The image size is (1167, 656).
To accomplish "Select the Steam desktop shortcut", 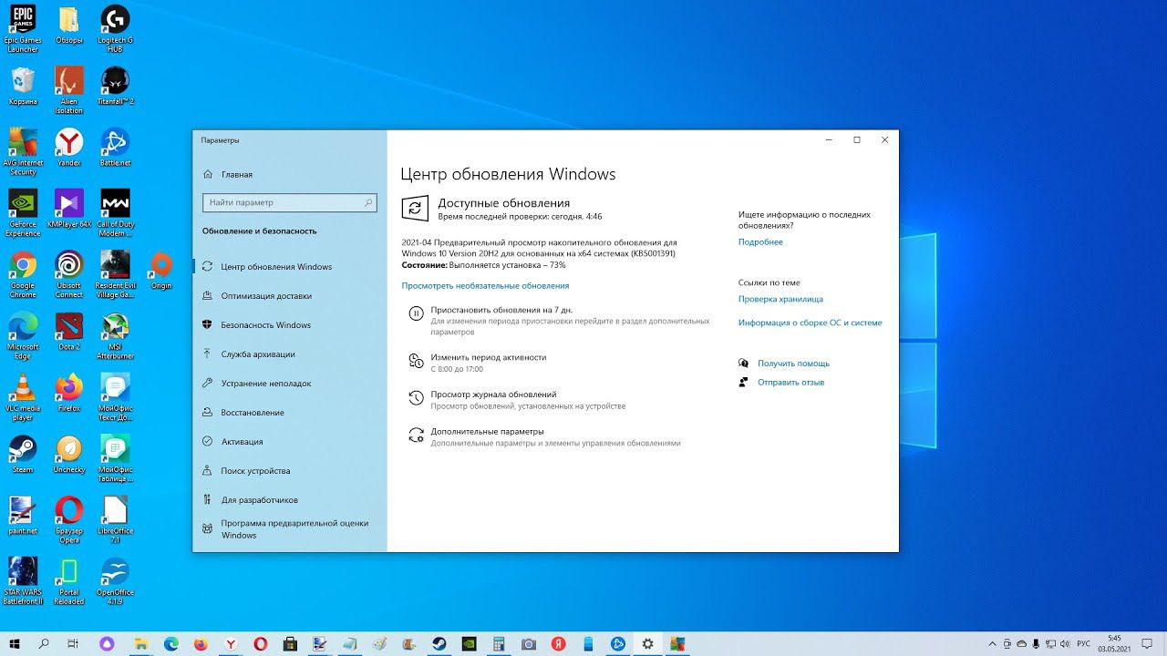I will (23, 454).
